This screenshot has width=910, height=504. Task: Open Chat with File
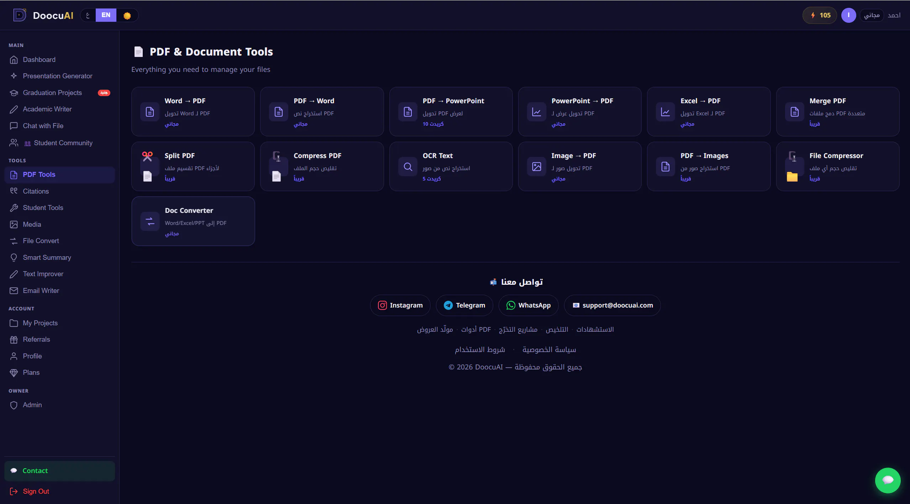[59, 126]
